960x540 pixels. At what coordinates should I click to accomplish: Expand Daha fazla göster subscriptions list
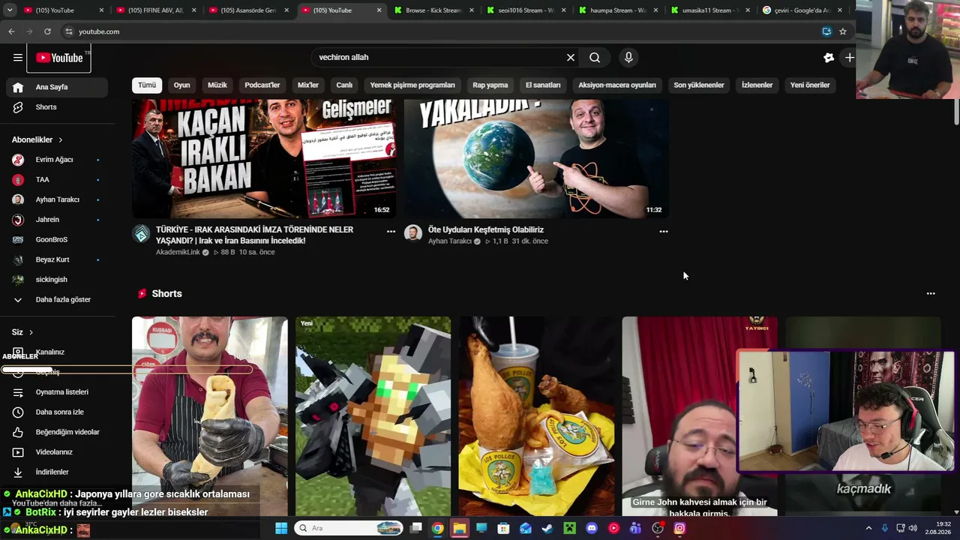(x=57, y=300)
